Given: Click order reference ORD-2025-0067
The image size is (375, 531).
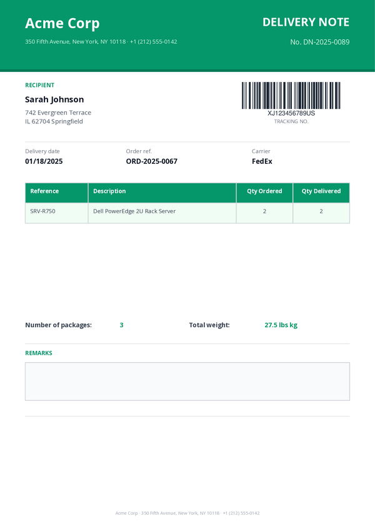Looking at the screenshot, I should click(x=152, y=161).
